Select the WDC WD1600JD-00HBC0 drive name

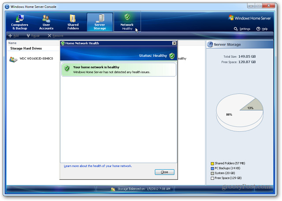36,59
